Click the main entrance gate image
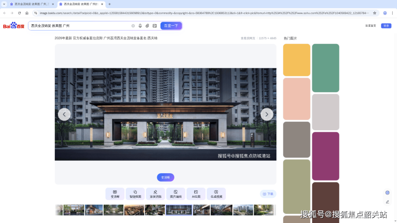 pos(166,114)
